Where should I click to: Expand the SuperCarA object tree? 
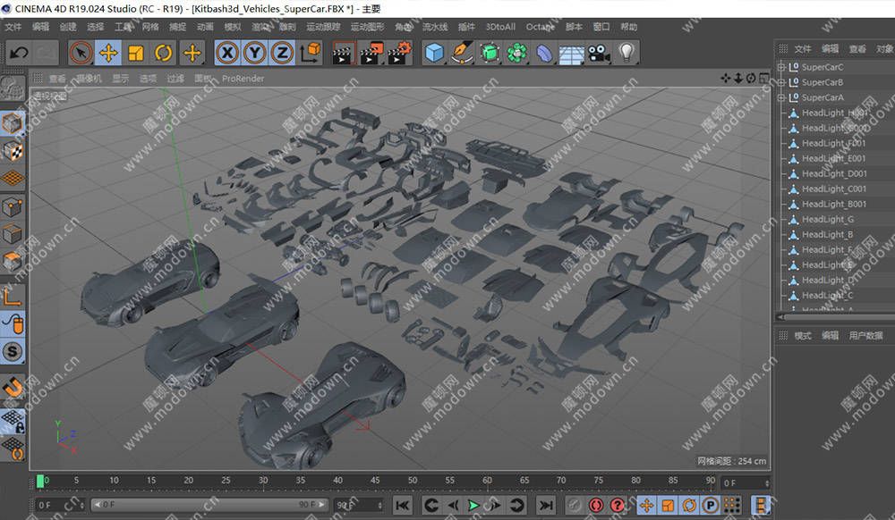(x=781, y=97)
